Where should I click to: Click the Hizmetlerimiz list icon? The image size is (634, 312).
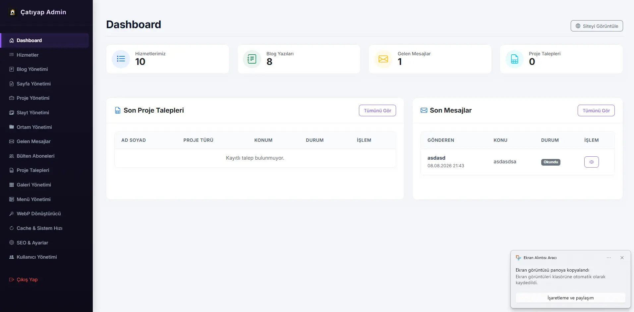pos(121,59)
